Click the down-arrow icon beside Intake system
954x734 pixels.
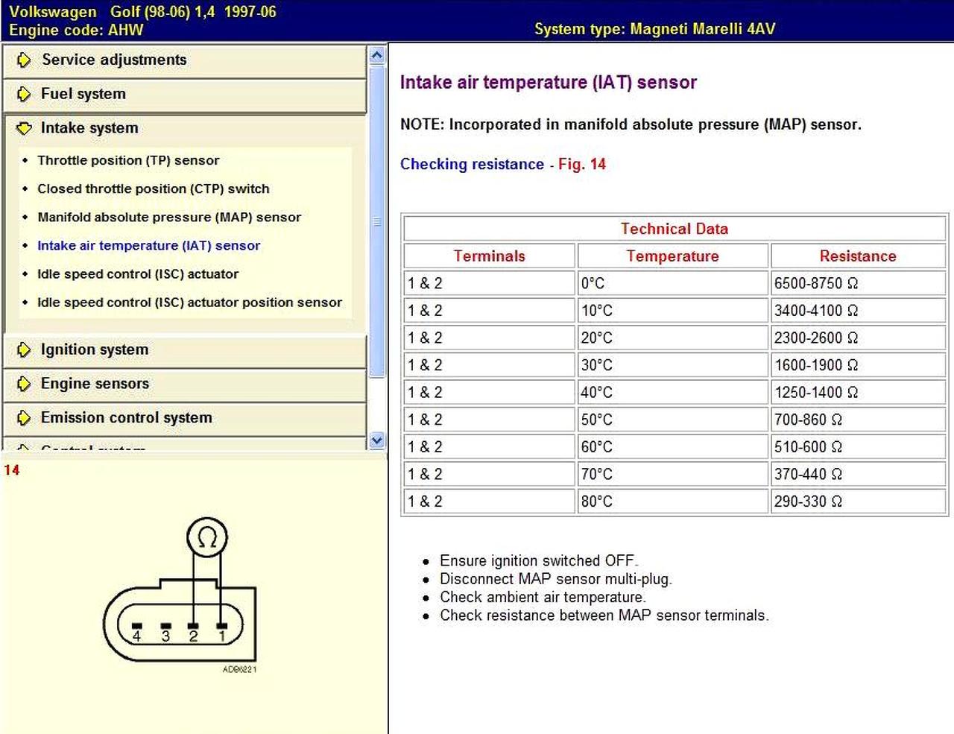[x=24, y=128]
